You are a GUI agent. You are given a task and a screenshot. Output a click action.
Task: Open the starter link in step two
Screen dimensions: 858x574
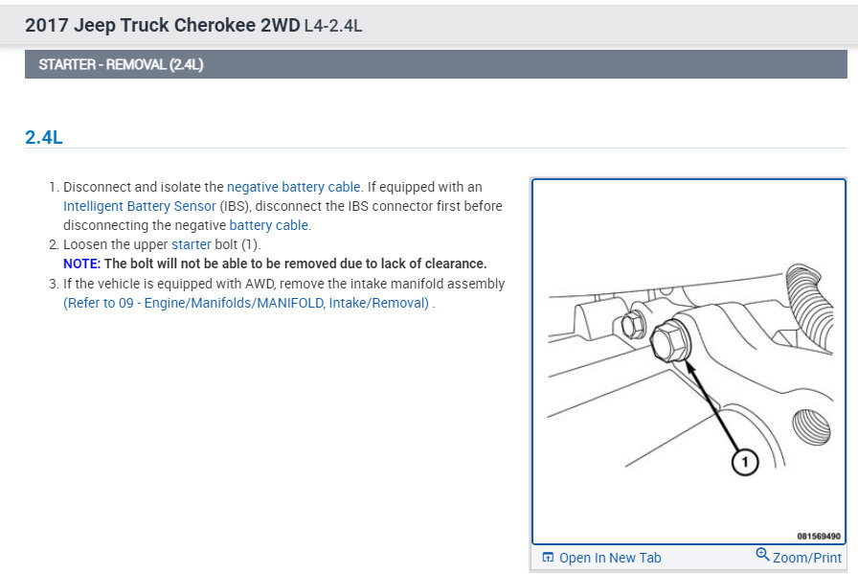[x=191, y=244]
